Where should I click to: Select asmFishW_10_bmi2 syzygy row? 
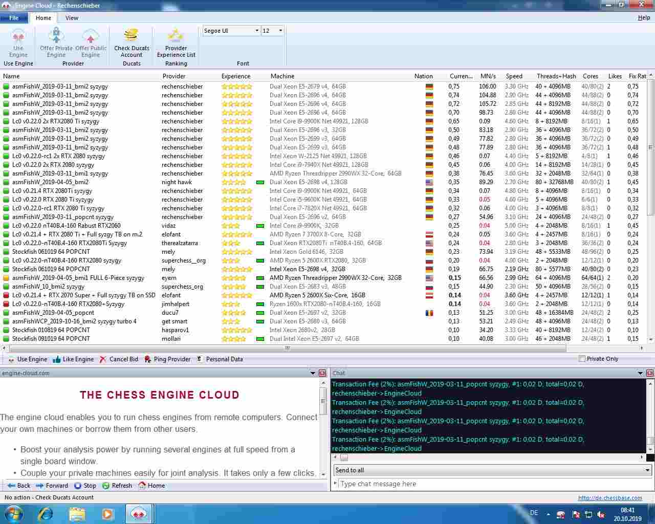tap(323, 287)
